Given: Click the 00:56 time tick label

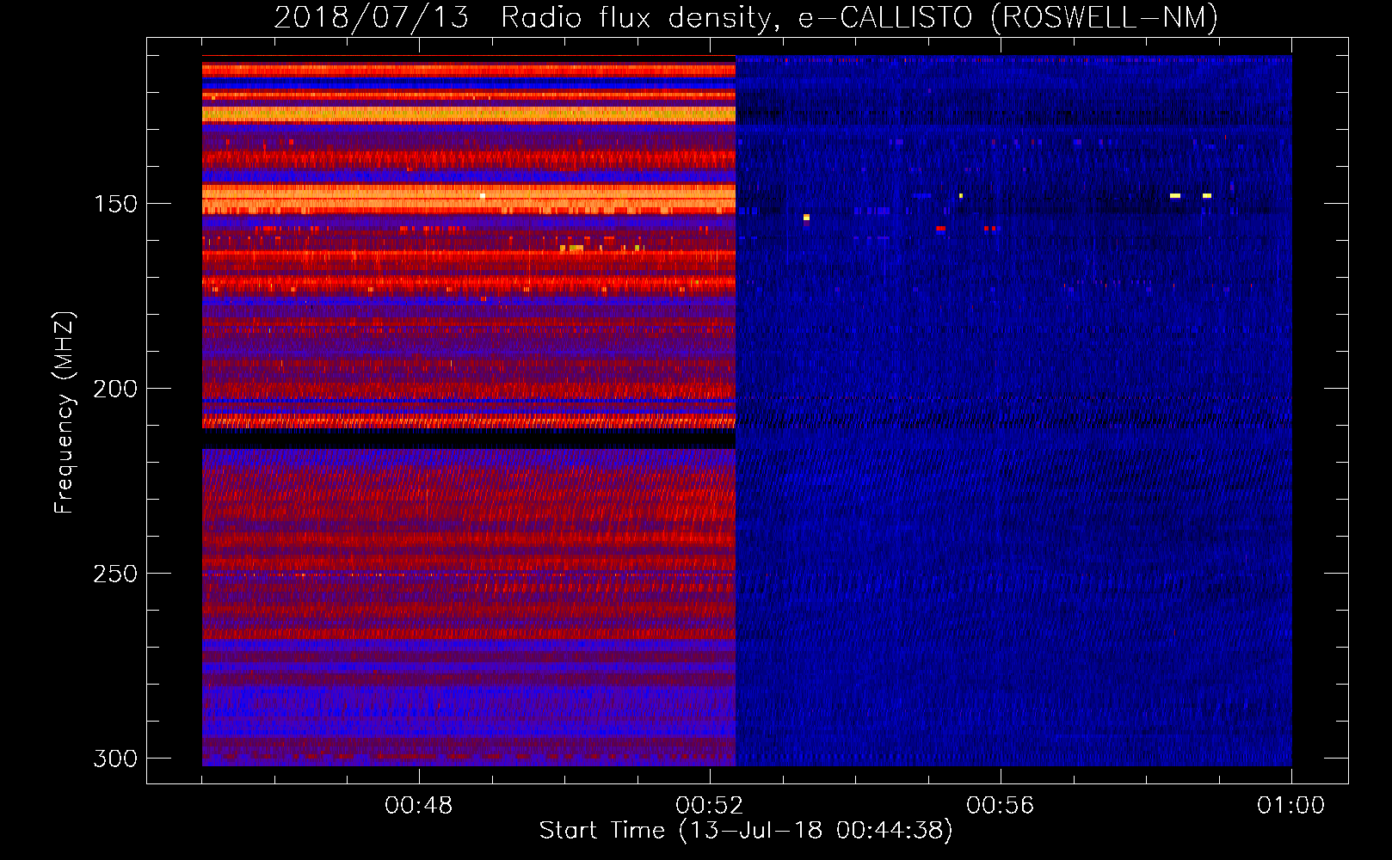Looking at the screenshot, I should [x=1001, y=806].
